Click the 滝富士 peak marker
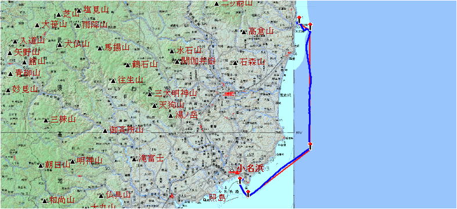This screenshot has height=209, width=457. click(134, 159)
